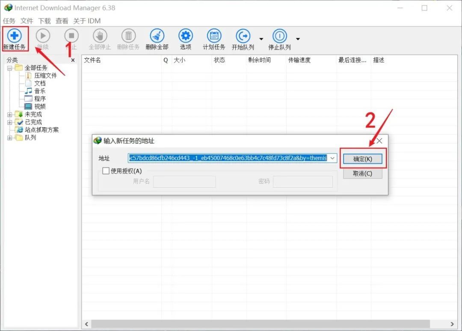
Task: Click the 全部停止 hand icon
Action: coord(100,36)
